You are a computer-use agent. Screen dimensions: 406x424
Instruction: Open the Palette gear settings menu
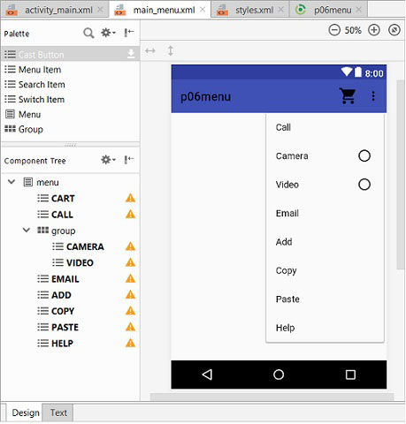pyautogui.click(x=108, y=33)
